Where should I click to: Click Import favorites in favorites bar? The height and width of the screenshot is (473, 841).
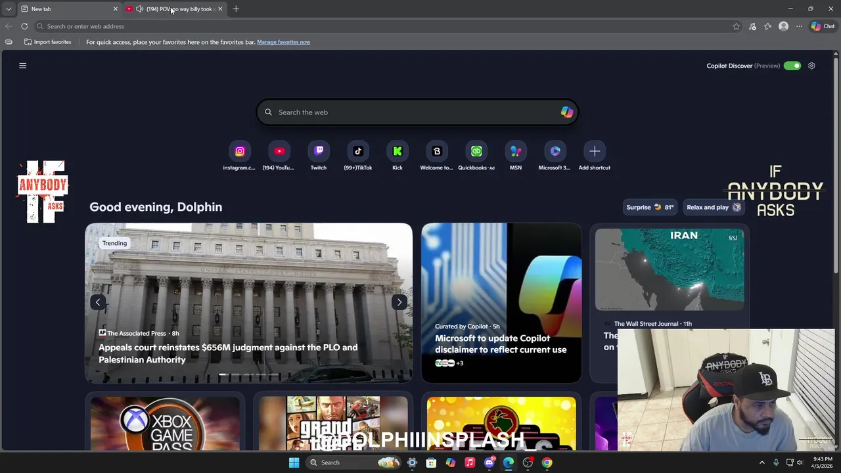click(x=47, y=42)
